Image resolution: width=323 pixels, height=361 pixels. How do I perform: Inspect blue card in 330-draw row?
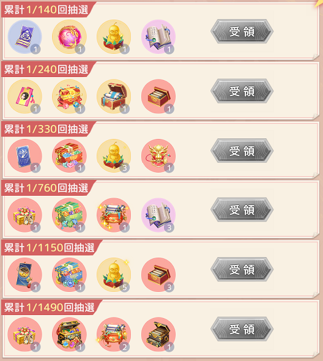pos(25,156)
